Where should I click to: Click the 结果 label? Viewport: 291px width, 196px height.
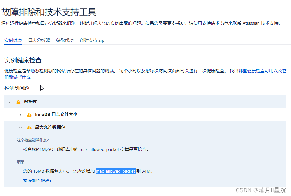[21, 162]
